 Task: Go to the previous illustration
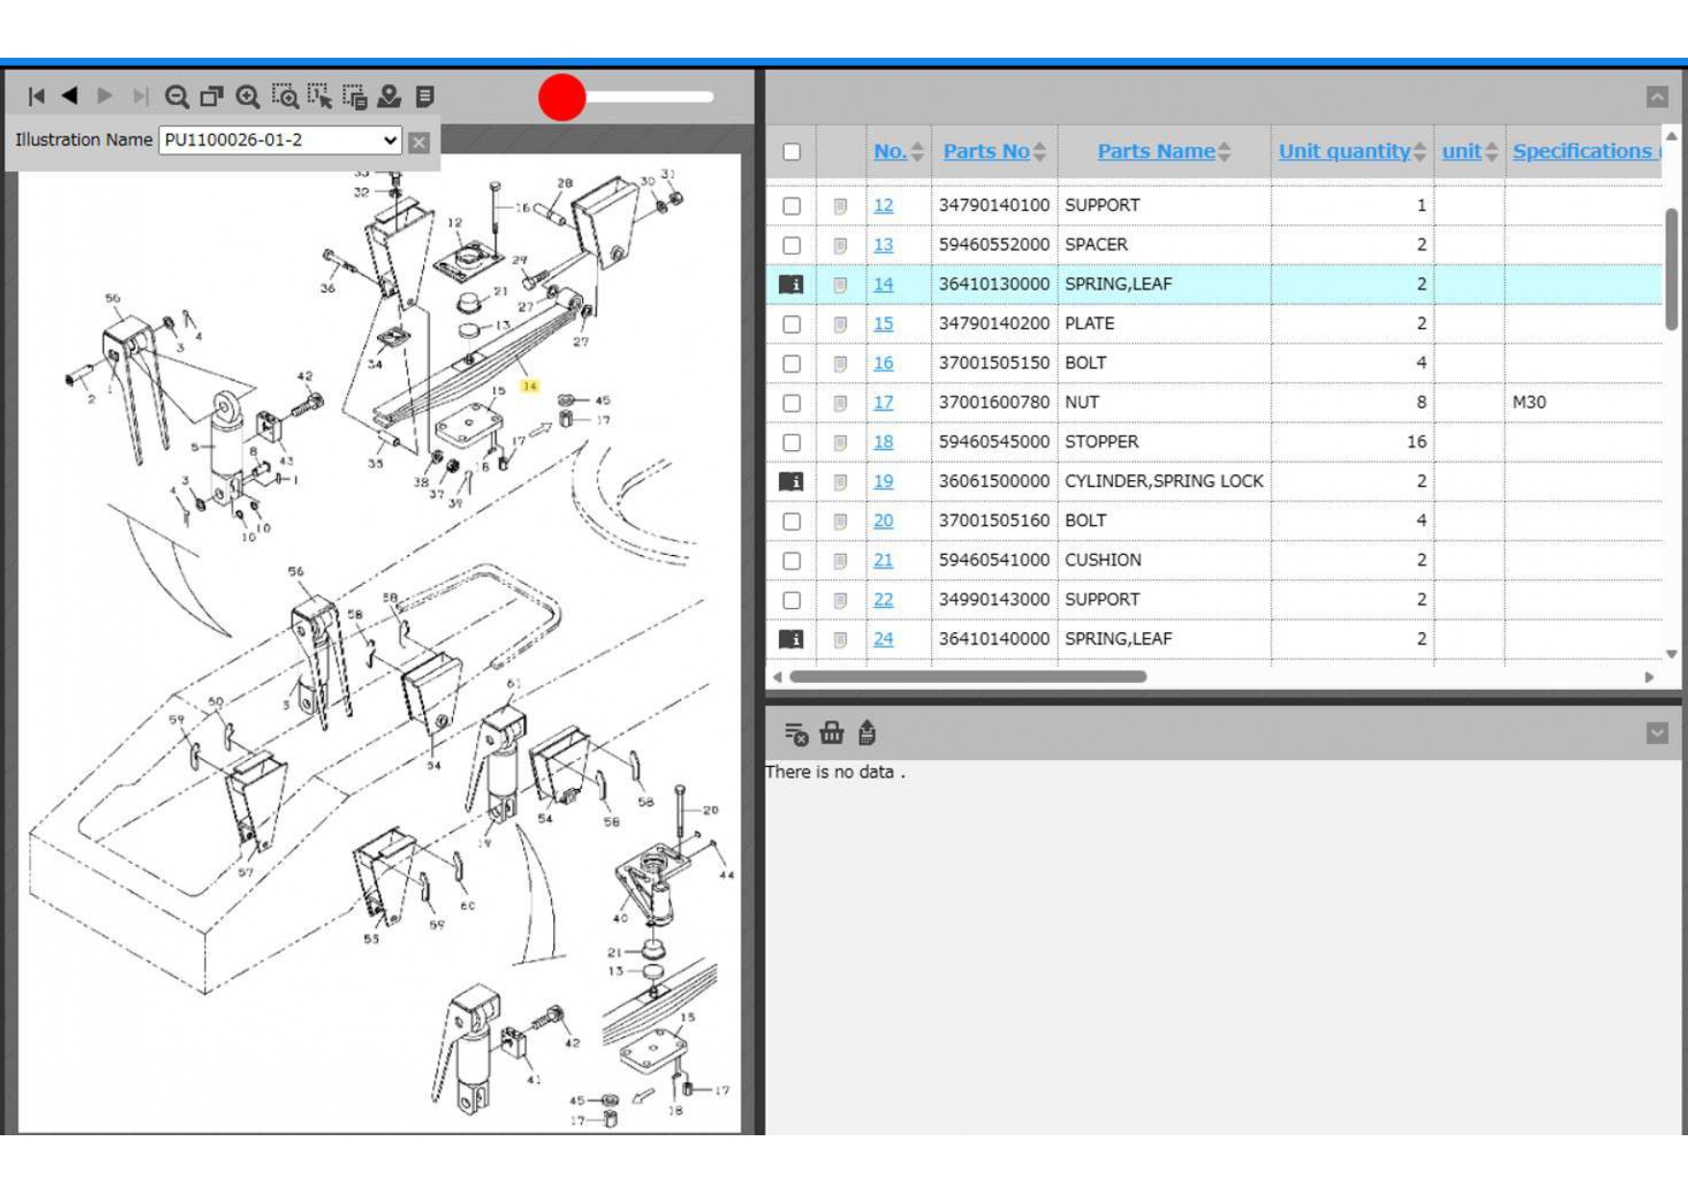(x=70, y=96)
